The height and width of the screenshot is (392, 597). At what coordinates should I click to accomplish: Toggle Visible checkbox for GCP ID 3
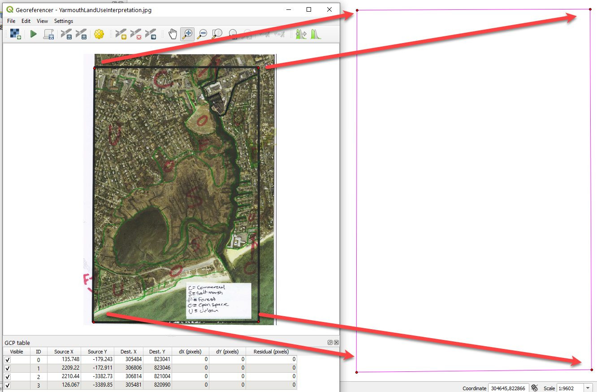[x=8, y=385]
